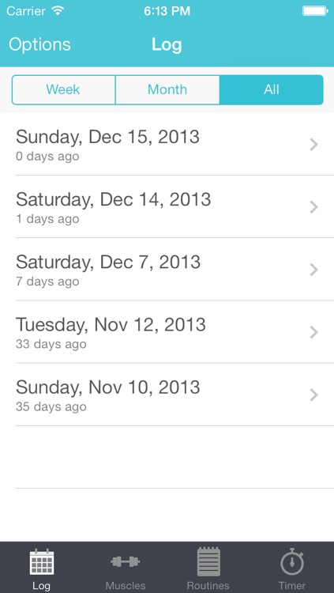The height and width of the screenshot is (593, 334).
Task: Tap the battery status icon
Action: coord(315,11)
